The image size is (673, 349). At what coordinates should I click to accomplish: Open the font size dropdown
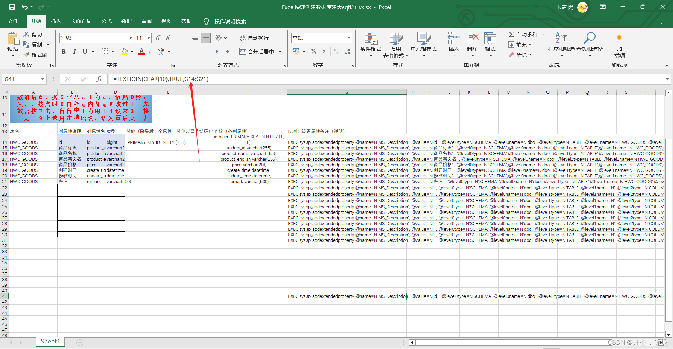[x=149, y=38]
